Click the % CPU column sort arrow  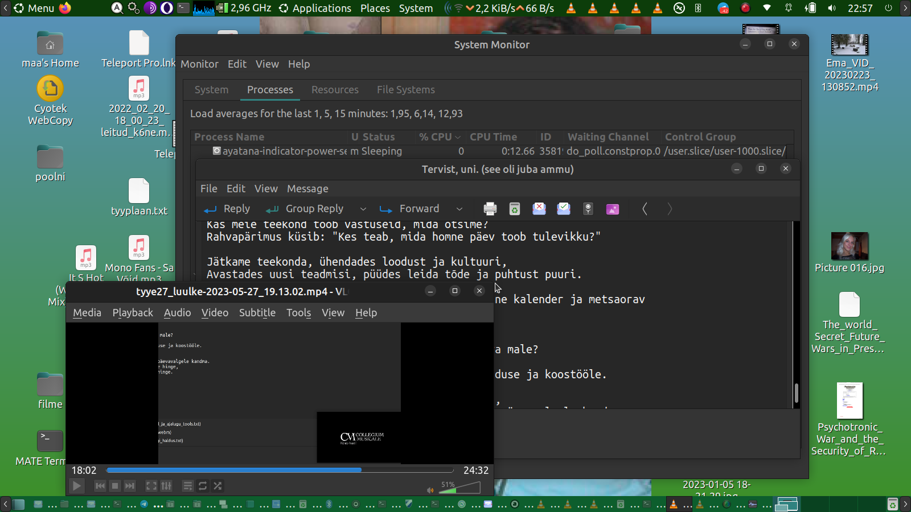[x=457, y=137]
